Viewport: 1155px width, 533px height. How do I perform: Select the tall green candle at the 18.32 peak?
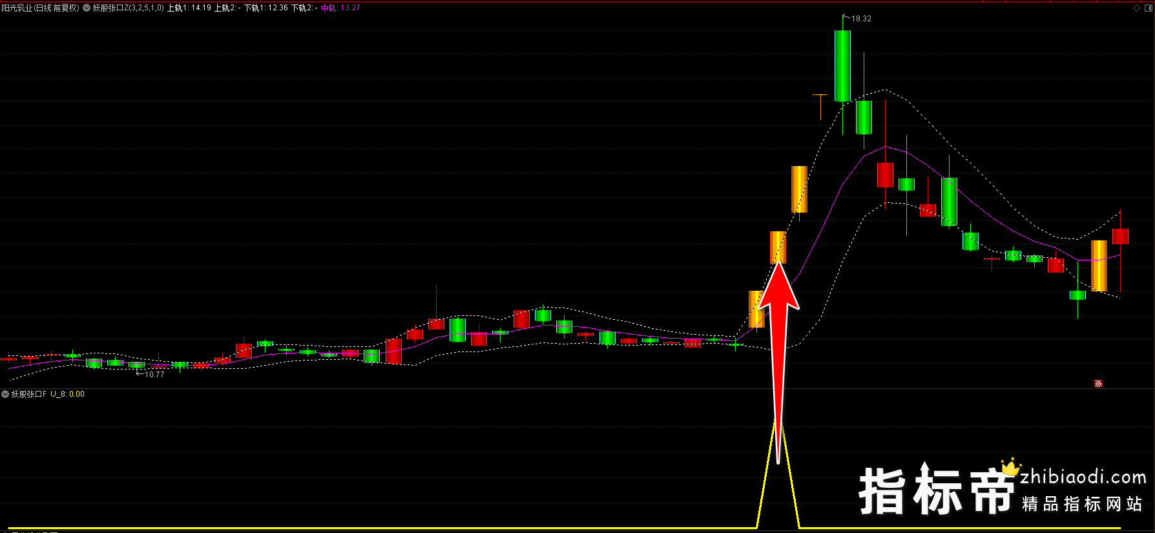842,66
